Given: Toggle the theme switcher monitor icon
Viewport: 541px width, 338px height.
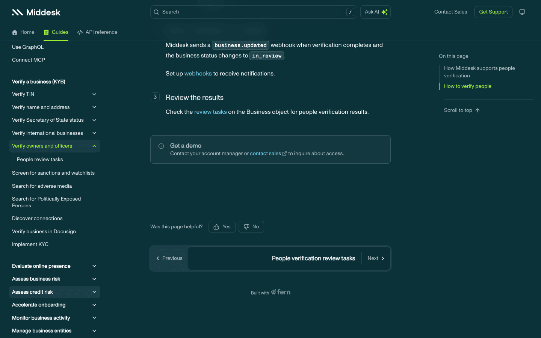Looking at the screenshot, I should coord(522,12).
